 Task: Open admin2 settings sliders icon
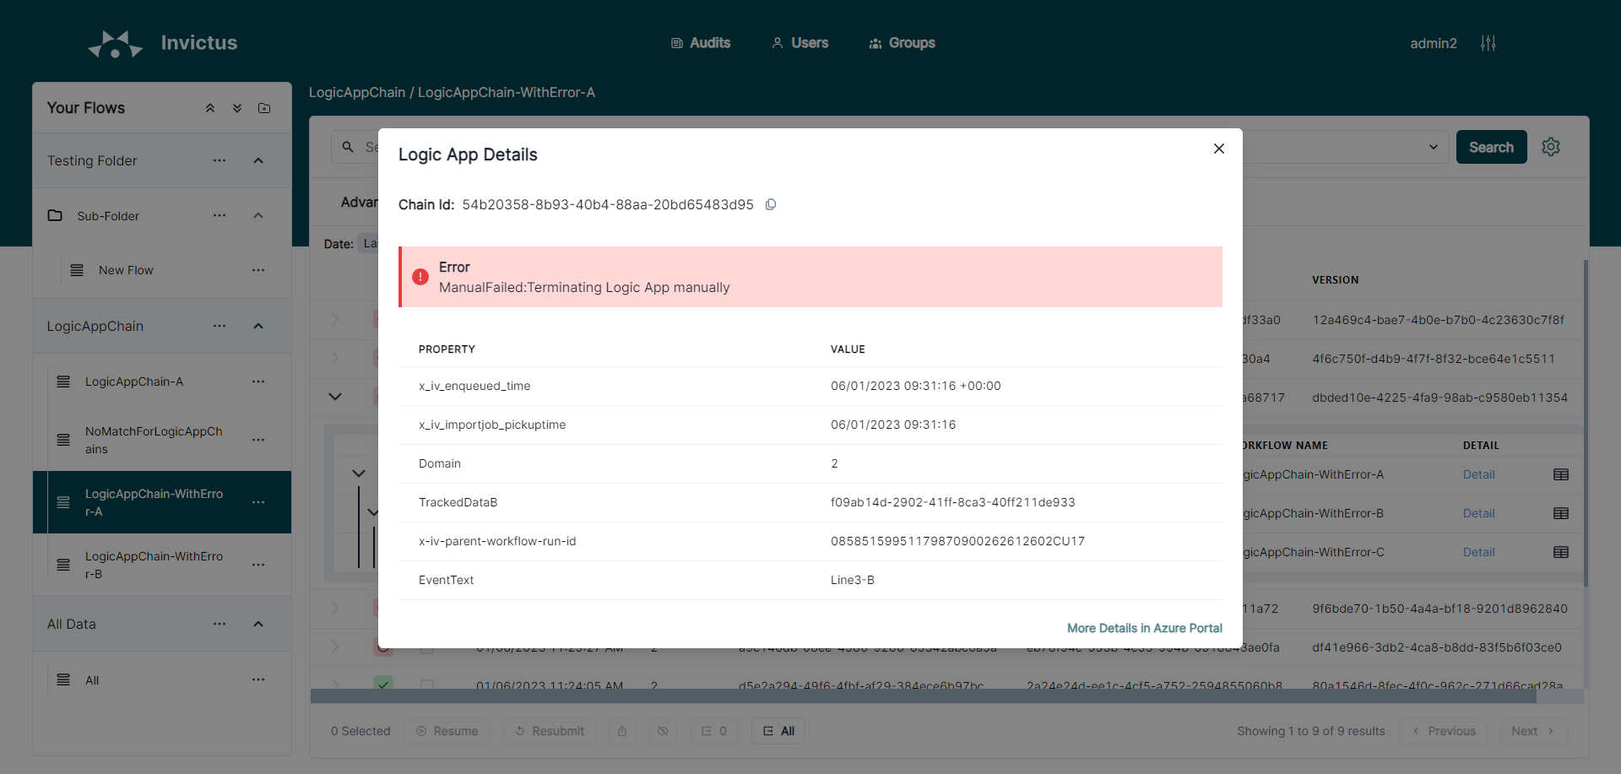1488,43
